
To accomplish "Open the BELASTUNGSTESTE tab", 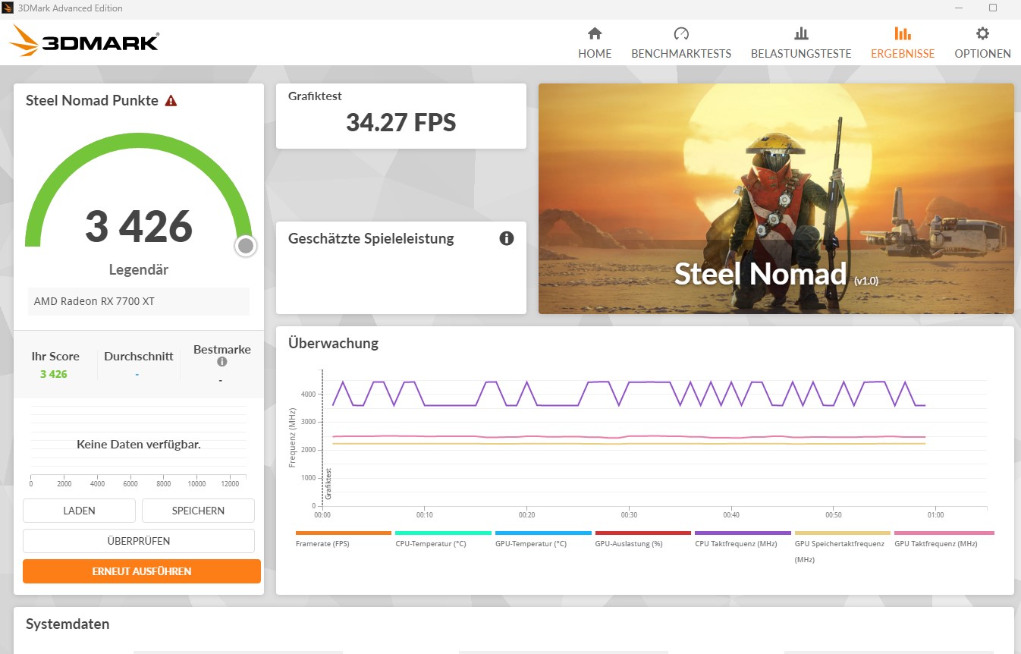I will [801, 42].
